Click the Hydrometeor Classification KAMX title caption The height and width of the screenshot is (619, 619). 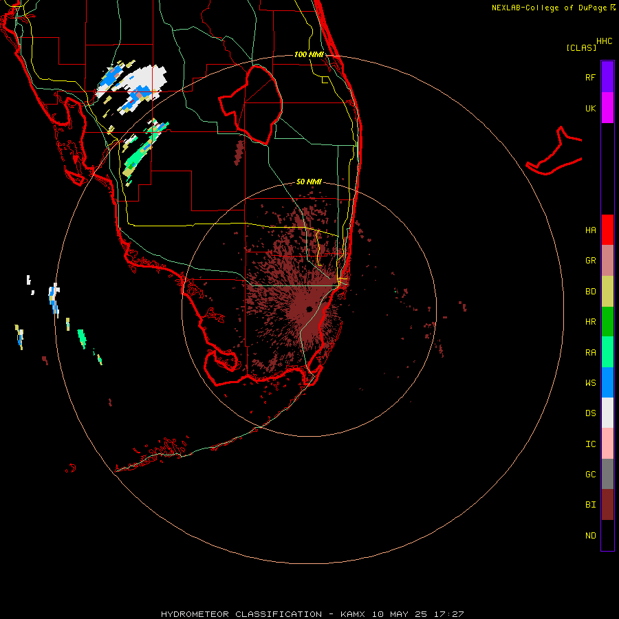pos(312,614)
